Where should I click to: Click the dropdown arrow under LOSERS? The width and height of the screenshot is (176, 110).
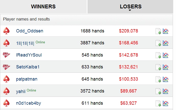tap(130, 10)
